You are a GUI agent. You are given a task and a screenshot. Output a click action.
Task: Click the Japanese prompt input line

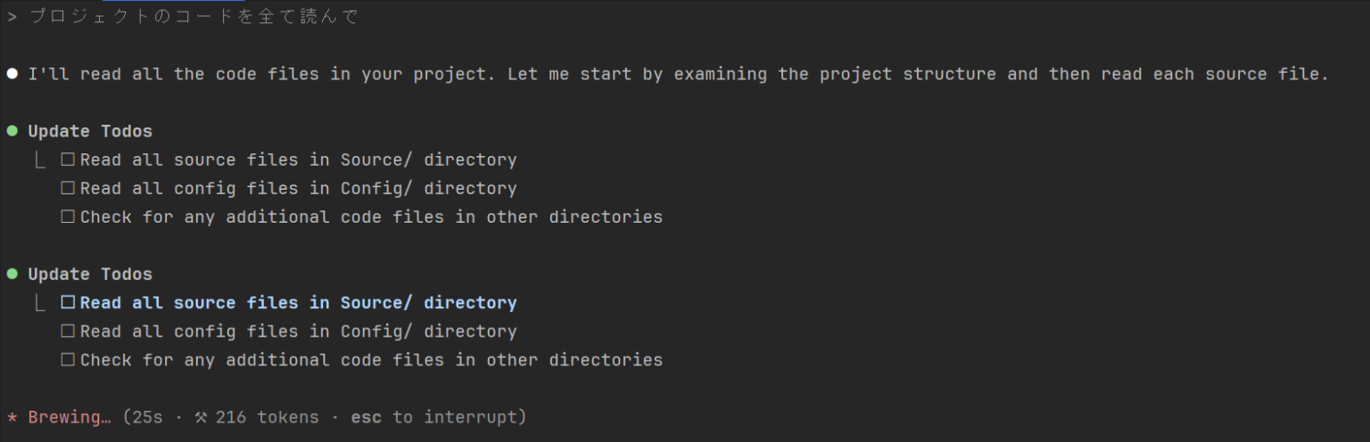click(194, 17)
